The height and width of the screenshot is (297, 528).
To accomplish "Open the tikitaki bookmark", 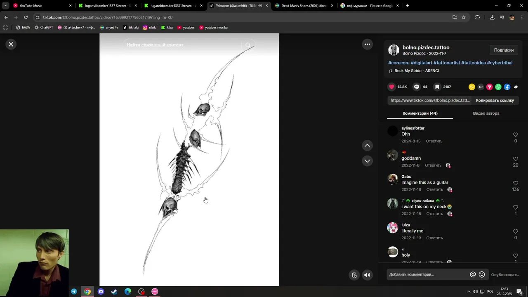I will point(131,28).
